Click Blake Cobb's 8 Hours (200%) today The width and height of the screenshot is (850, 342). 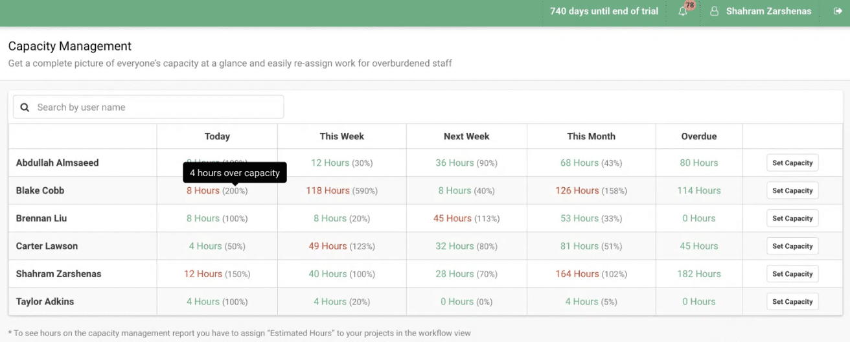click(217, 190)
